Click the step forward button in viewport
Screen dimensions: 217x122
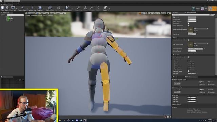[x=170, y=117]
